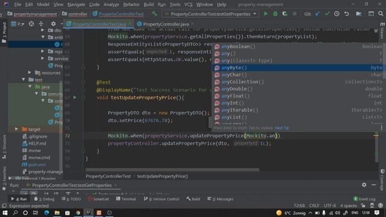Click testUpdatePropertyPrice() editor breadcrumb
The height and width of the screenshot is (217, 386).
[162, 176]
